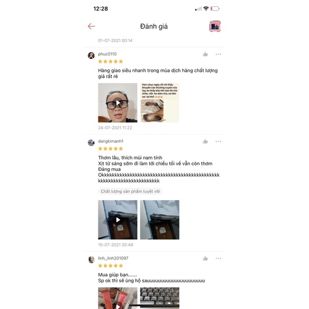Image resolution: width=309 pixels, height=309 pixels.
Task: Open more options for linh_linh201097's review
Action: click(x=219, y=258)
